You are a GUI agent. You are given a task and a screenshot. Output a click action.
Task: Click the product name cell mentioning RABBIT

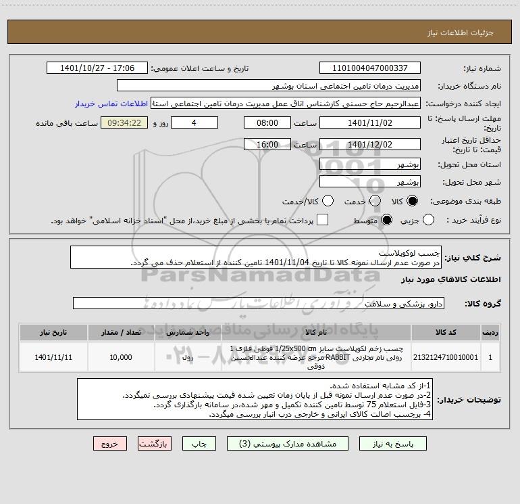coord(316,357)
